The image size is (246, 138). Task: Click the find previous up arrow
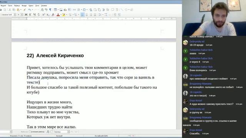(72, 132)
